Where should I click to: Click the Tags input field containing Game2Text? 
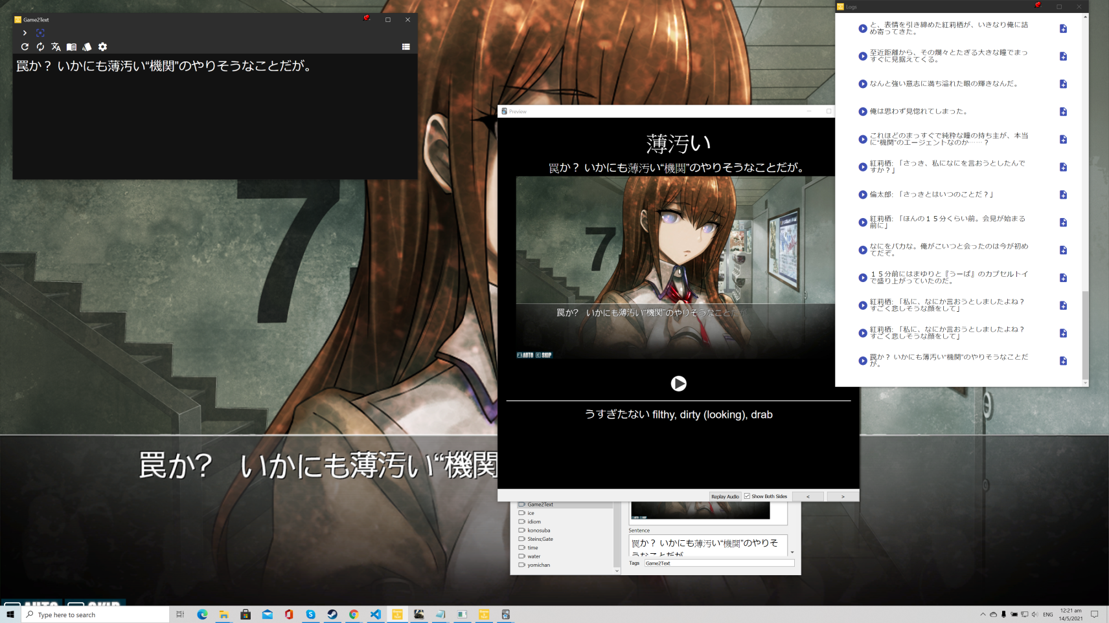pyautogui.click(x=719, y=563)
